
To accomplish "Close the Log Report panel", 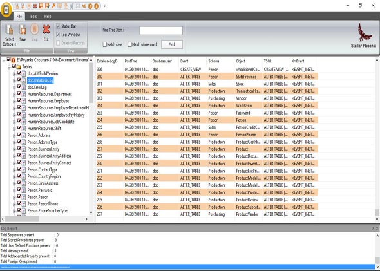I will [377, 228].
